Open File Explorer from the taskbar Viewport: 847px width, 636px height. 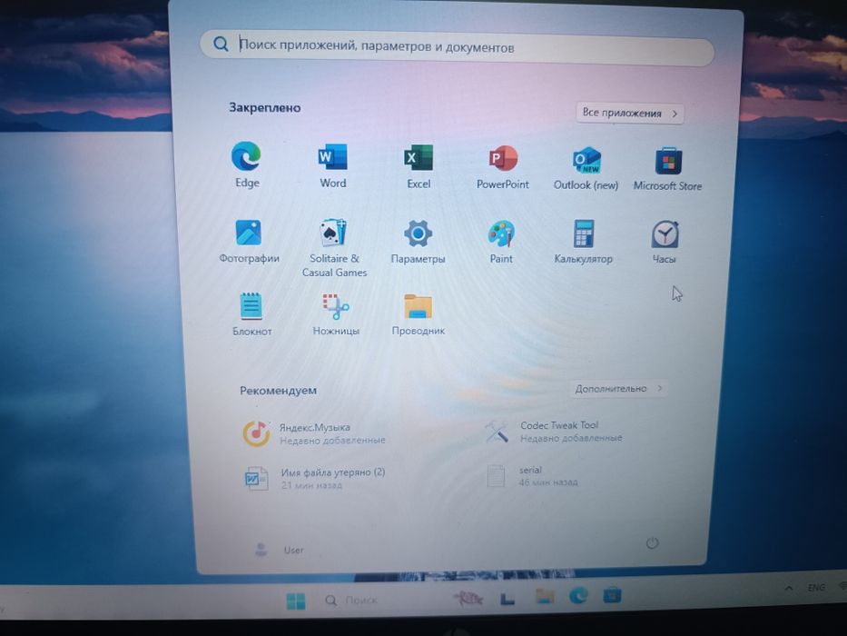[x=545, y=596]
